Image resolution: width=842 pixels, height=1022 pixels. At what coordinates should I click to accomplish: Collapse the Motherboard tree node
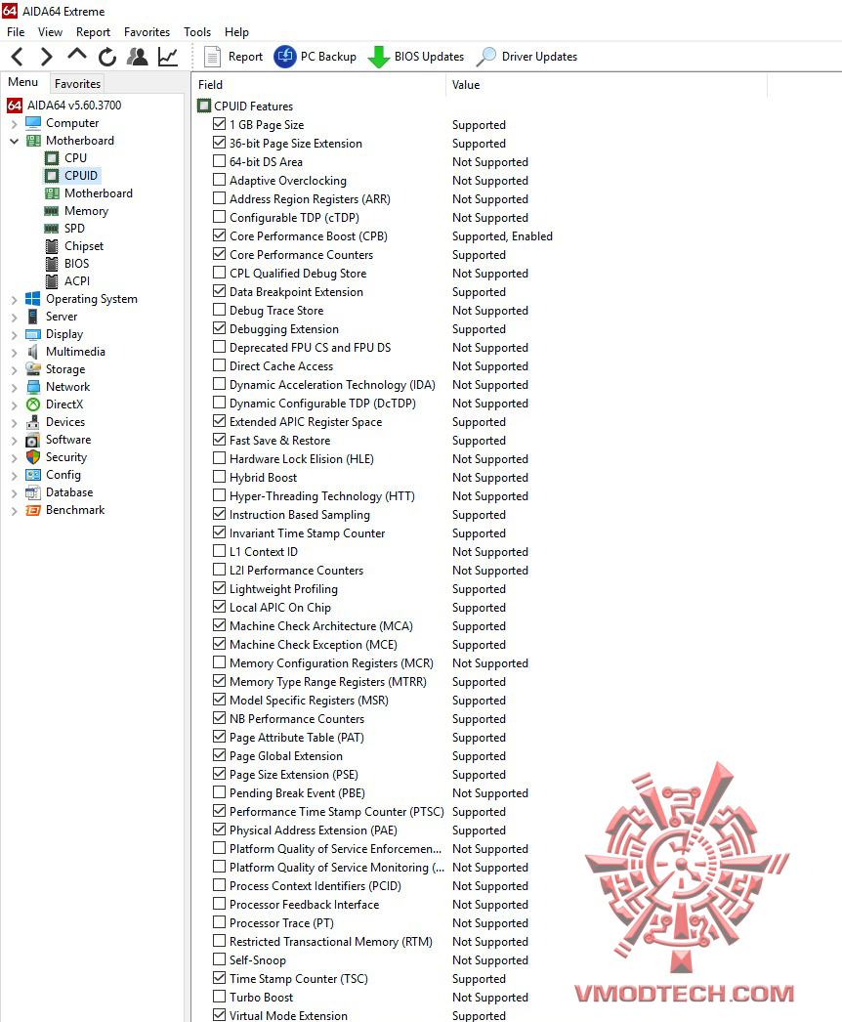(15, 141)
